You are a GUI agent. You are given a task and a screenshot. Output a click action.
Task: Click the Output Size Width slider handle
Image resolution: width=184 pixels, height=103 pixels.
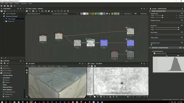coord(162,15)
